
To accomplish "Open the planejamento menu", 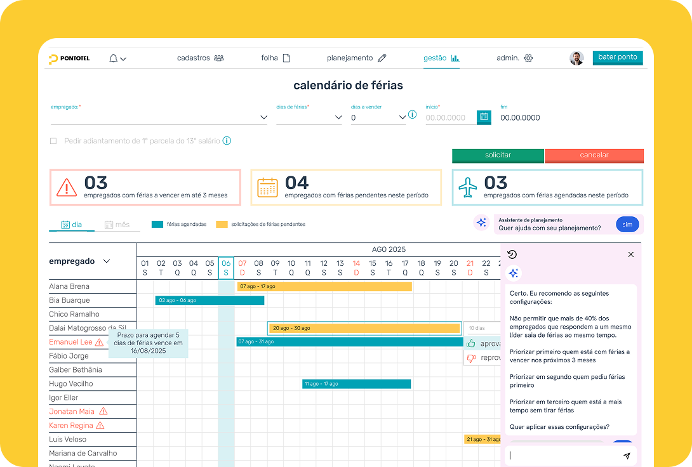I will point(356,58).
